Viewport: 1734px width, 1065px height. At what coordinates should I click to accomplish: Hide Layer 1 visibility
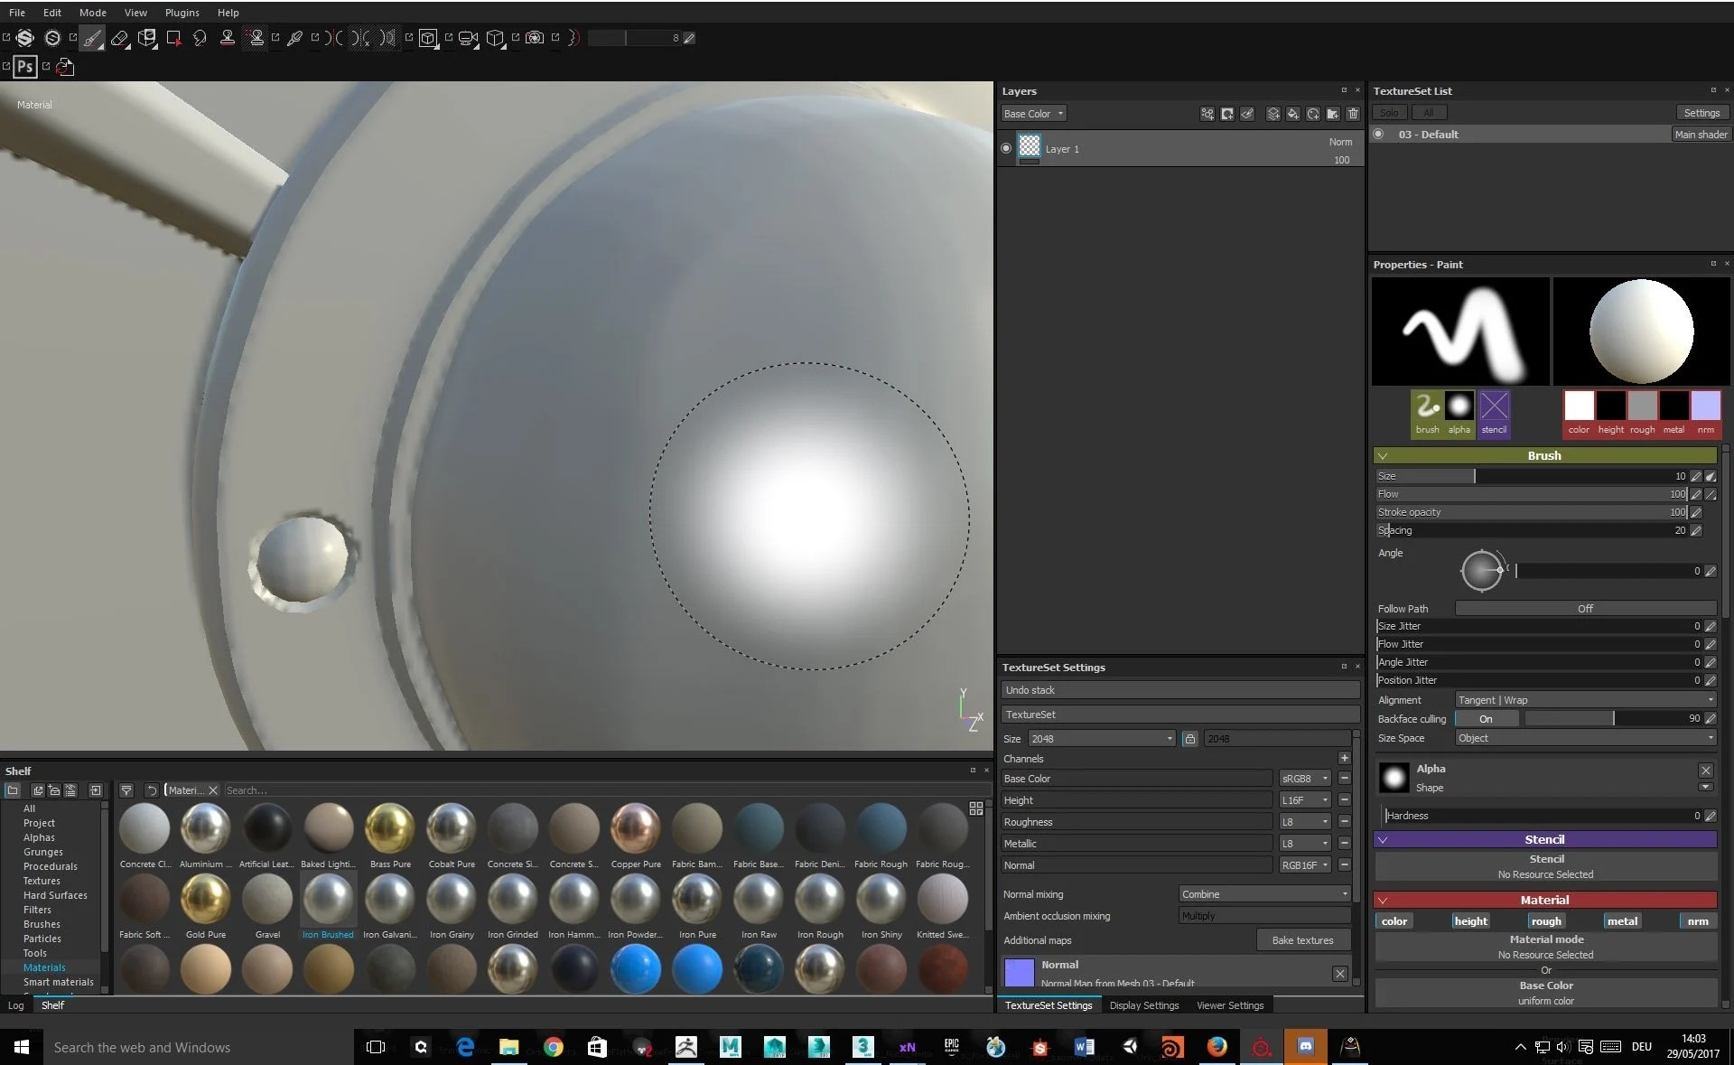point(1006,148)
